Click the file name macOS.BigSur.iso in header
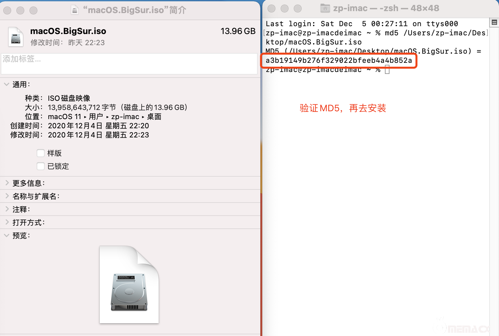 point(68,31)
